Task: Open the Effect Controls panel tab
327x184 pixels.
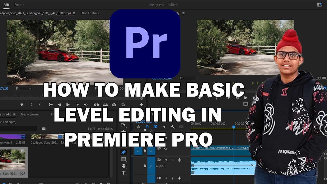Action: pyautogui.click(x=89, y=13)
